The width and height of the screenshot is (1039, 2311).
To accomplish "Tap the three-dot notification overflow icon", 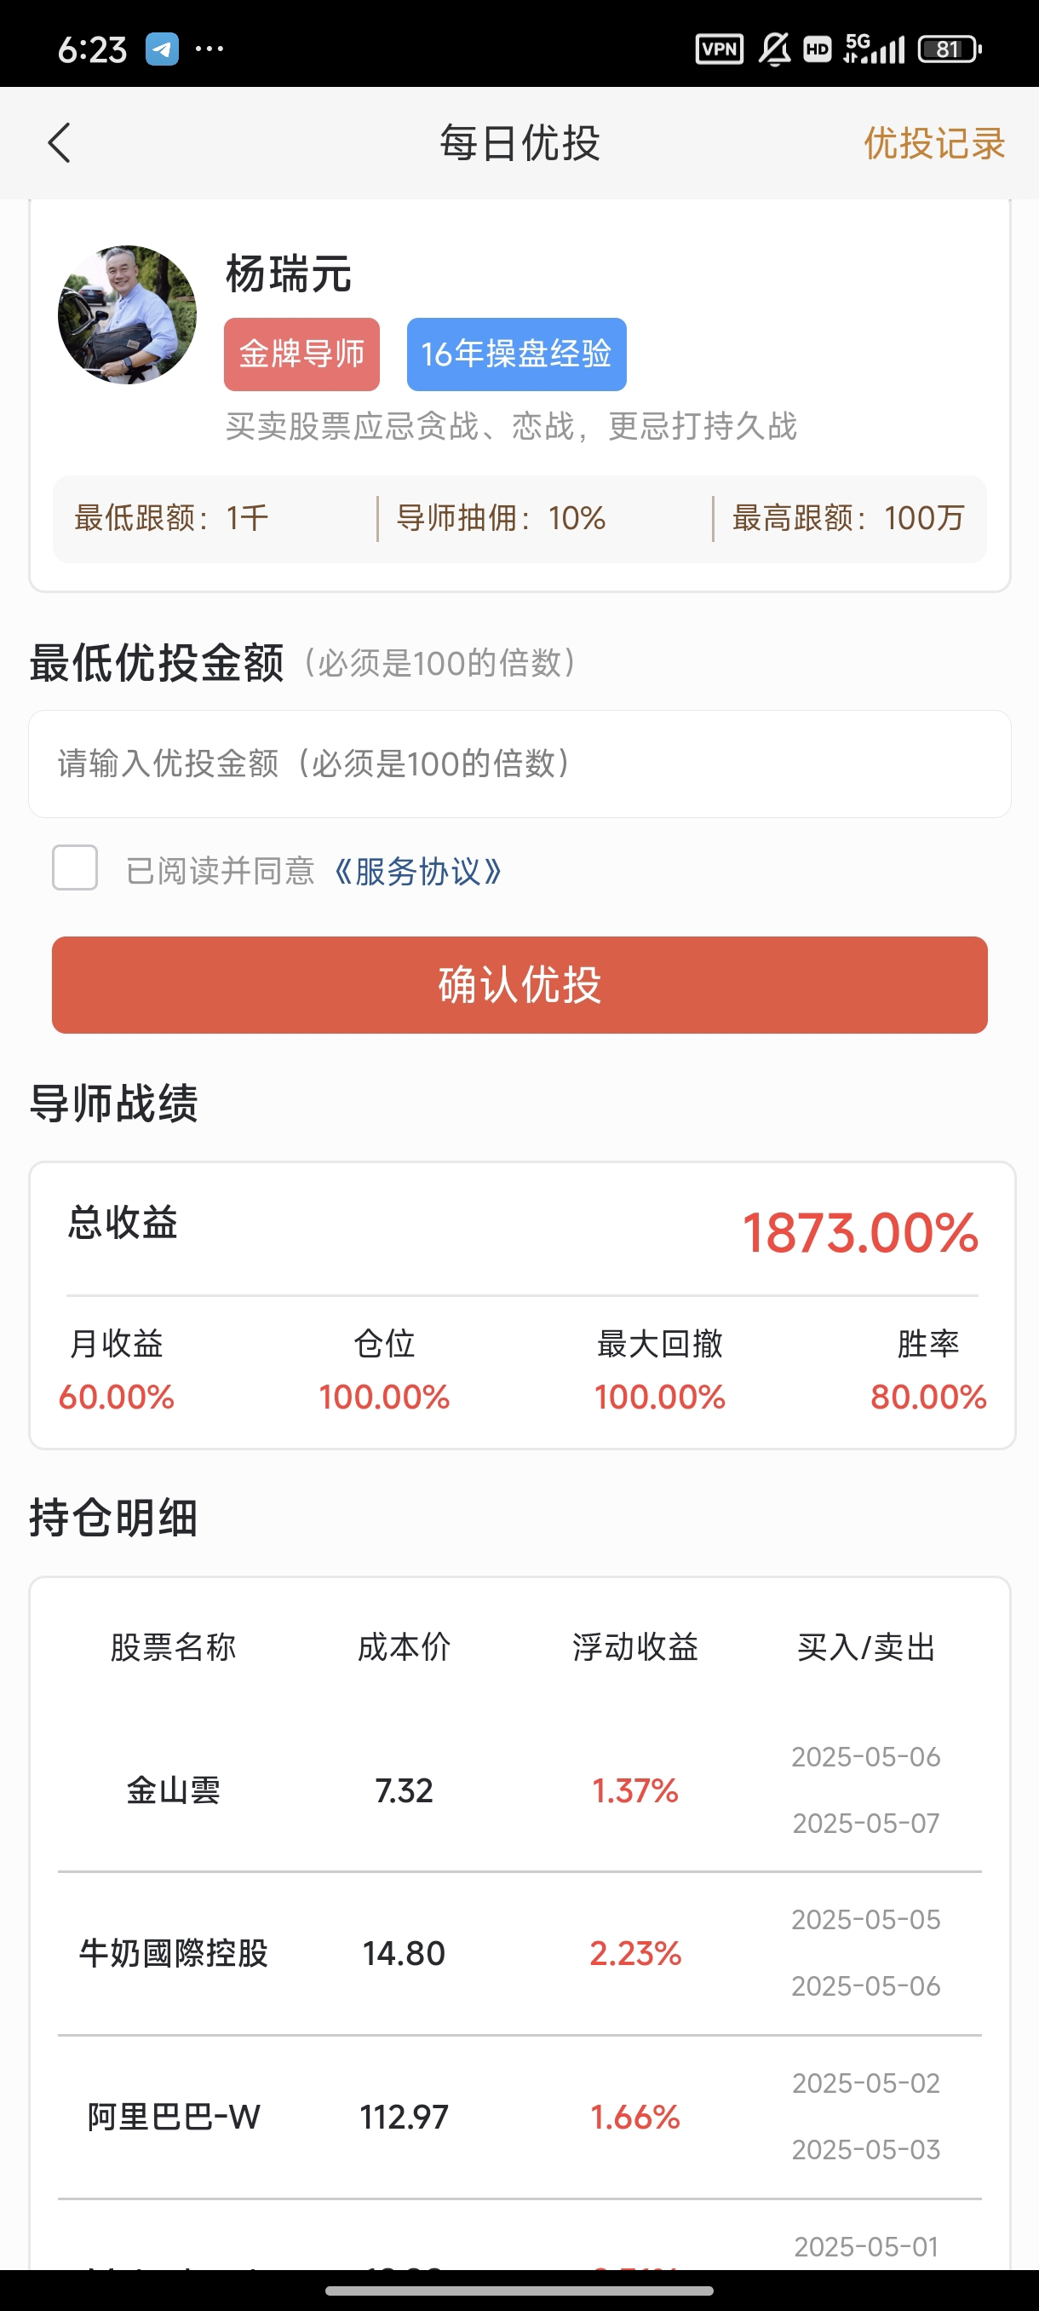I will pyautogui.click(x=210, y=49).
